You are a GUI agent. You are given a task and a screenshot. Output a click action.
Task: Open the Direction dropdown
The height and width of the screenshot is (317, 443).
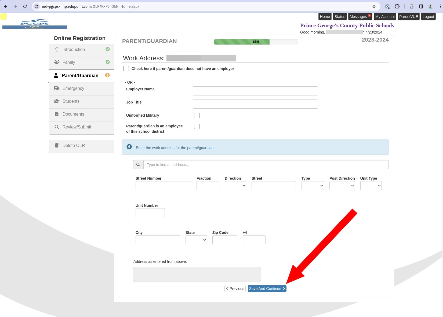tap(235, 185)
